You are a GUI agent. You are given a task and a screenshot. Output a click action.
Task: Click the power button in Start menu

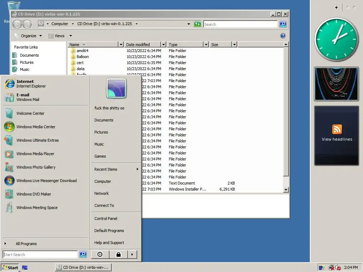[x=100, y=254]
